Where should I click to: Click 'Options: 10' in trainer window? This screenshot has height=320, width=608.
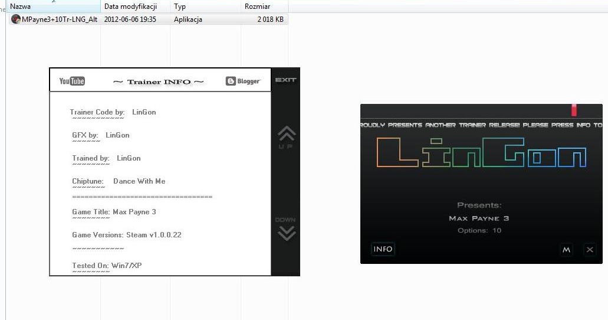tap(479, 231)
